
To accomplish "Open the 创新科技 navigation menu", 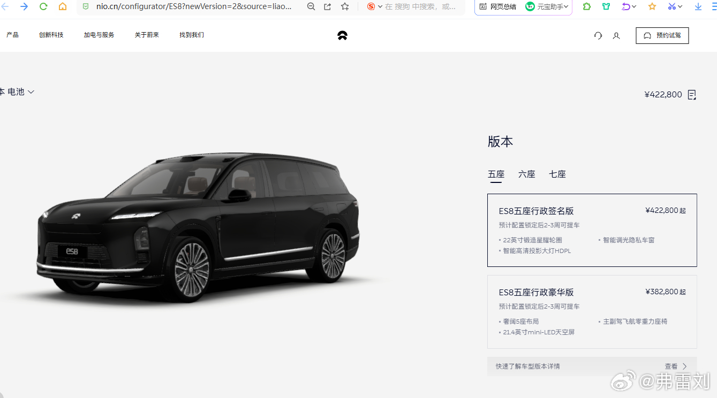I will (51, 35).
